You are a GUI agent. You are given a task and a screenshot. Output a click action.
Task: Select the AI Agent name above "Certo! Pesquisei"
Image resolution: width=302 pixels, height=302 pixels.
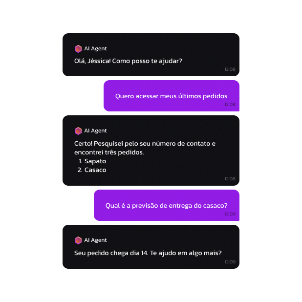point(95,131)
